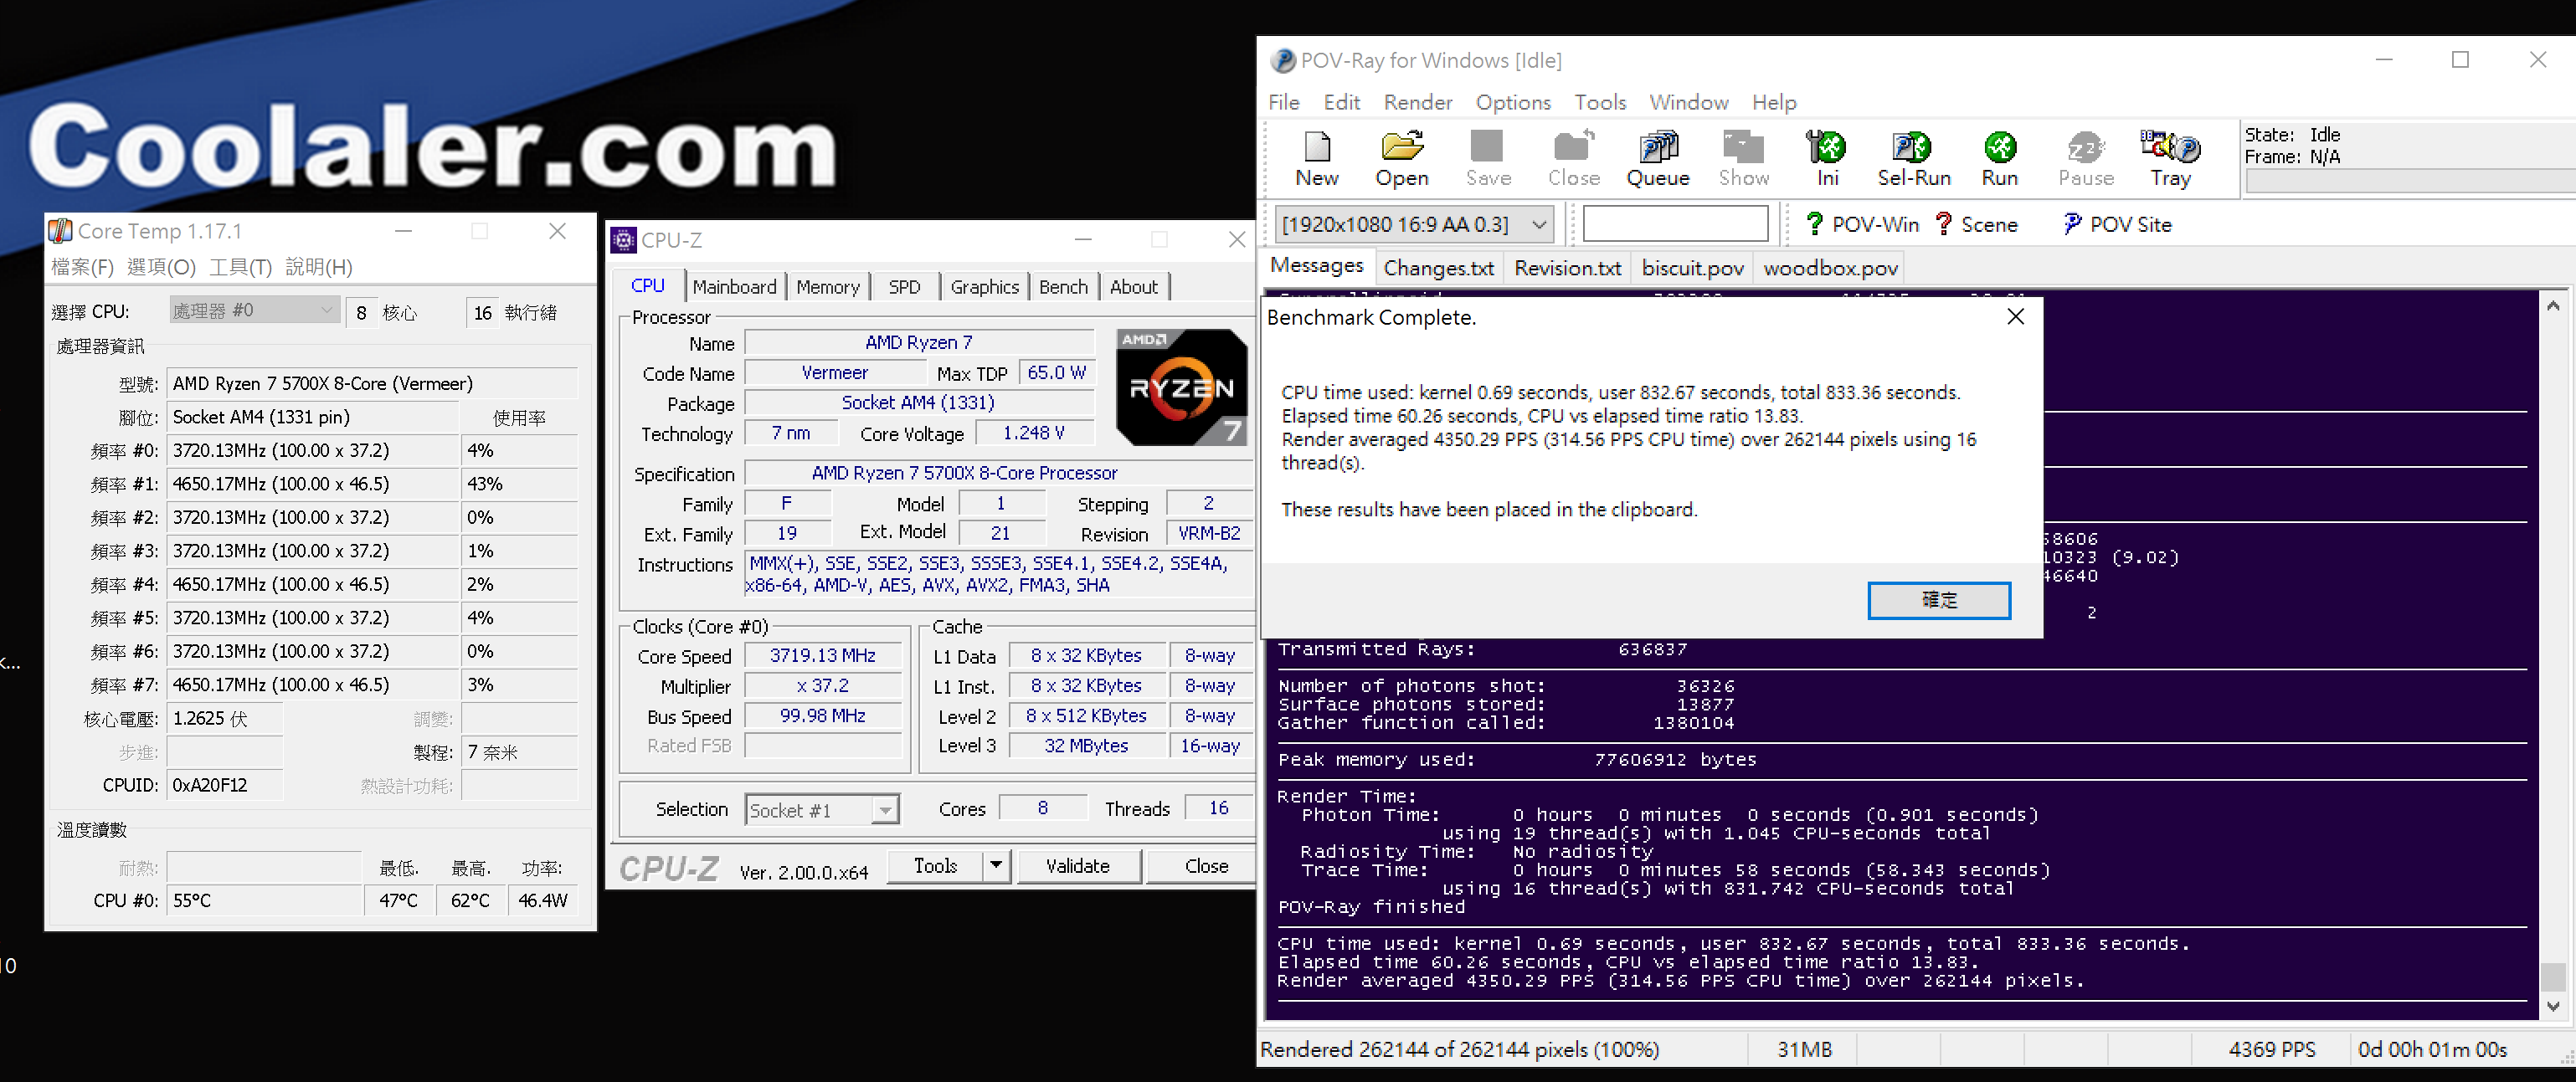Click the Ryzen 7 logo in CPU-Z

tap(1181, 387)
